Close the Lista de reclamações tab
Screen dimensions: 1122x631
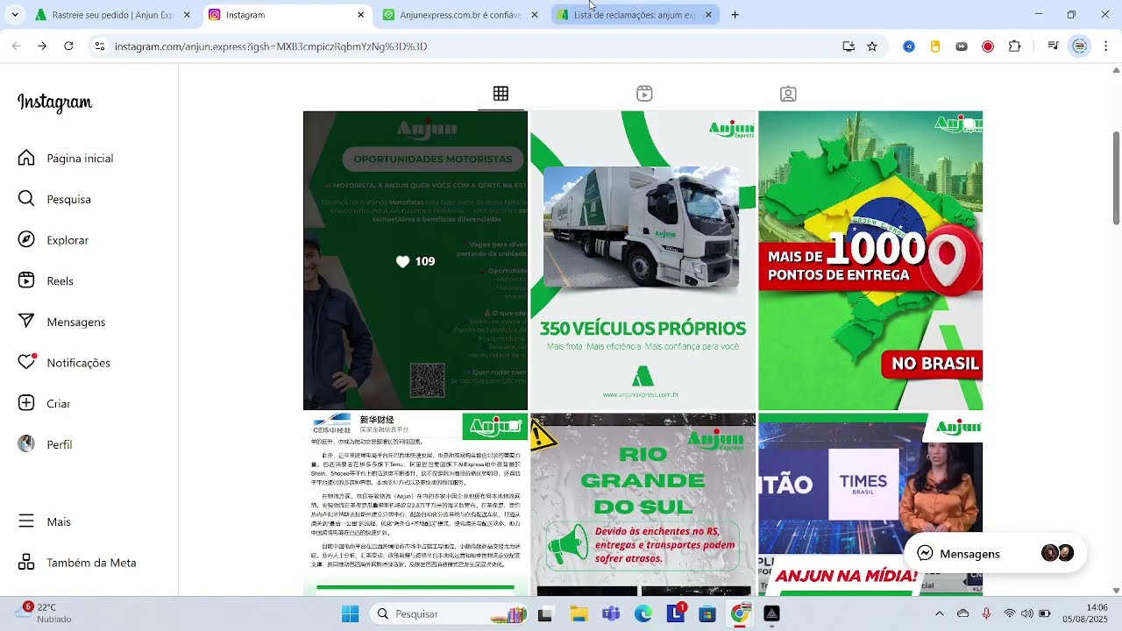pos(708,15)
